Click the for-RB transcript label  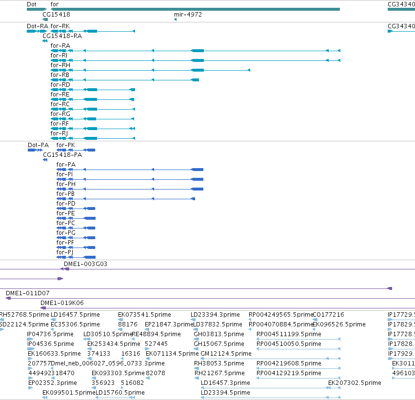point(59,75)
